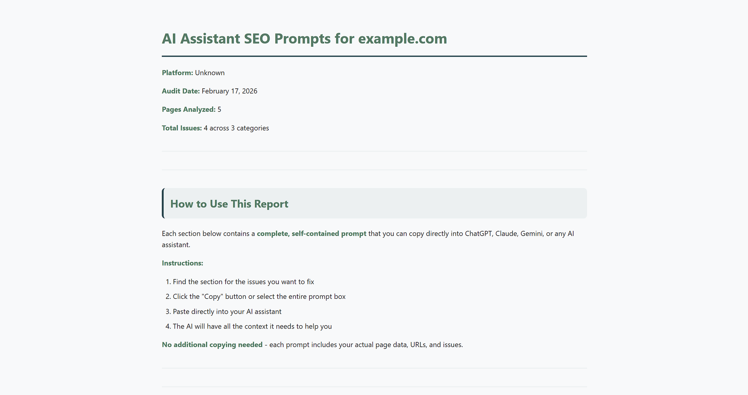This screenshot has width=748, height=395.
Task: Click the "Platform: Unknown" label
Action: pos(193,72)
